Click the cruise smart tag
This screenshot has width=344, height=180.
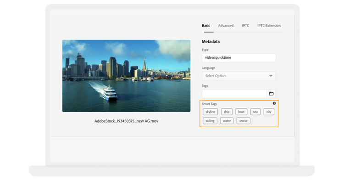click(x=244, y=121)
